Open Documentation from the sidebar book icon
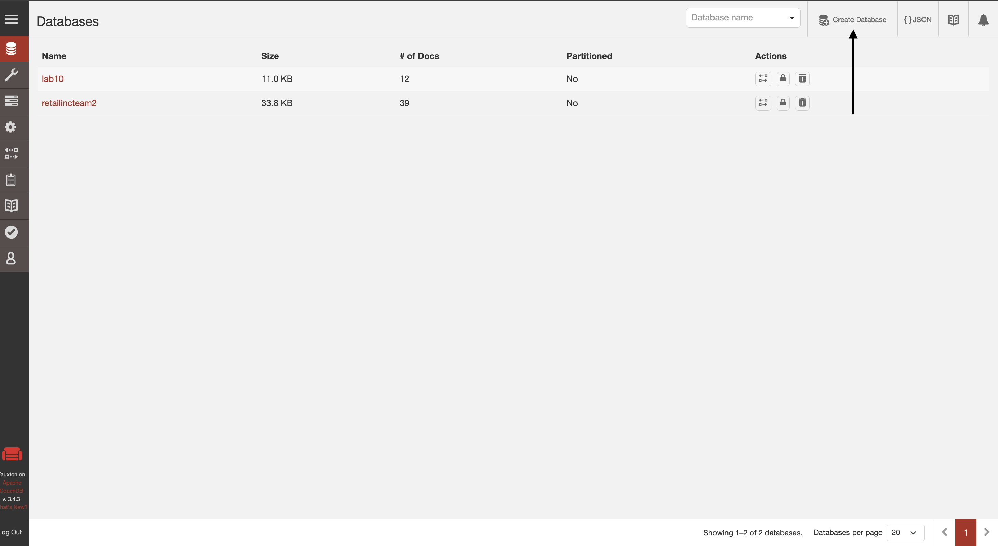This screenshot has height=546, width=998. [11, 206]
